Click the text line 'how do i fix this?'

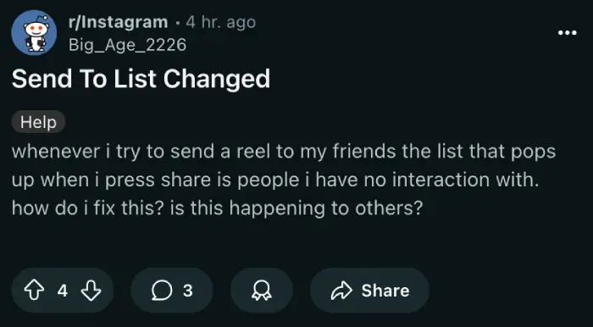coord(217,208)
